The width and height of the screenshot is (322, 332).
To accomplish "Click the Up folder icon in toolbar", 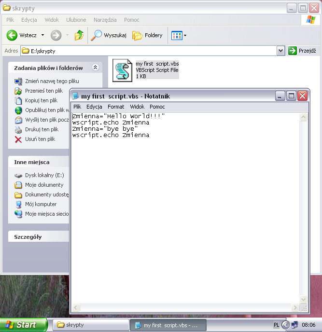I will 79,35.
